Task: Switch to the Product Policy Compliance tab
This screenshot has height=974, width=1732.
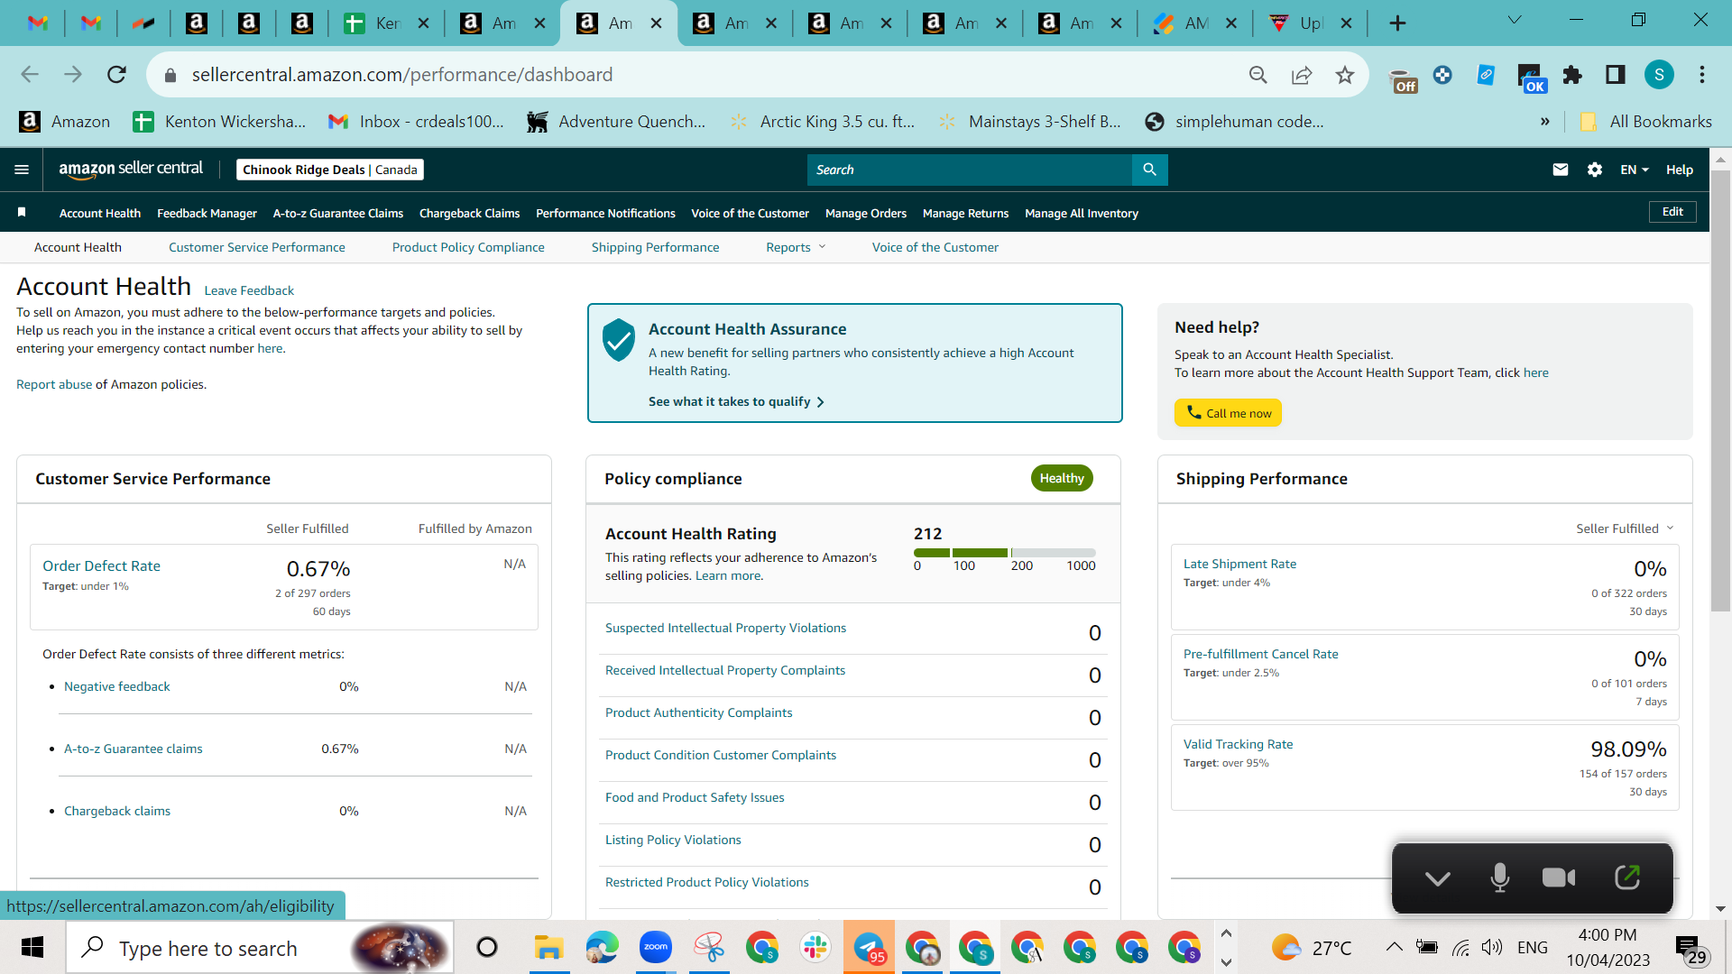Action: (x=468, y=247)
